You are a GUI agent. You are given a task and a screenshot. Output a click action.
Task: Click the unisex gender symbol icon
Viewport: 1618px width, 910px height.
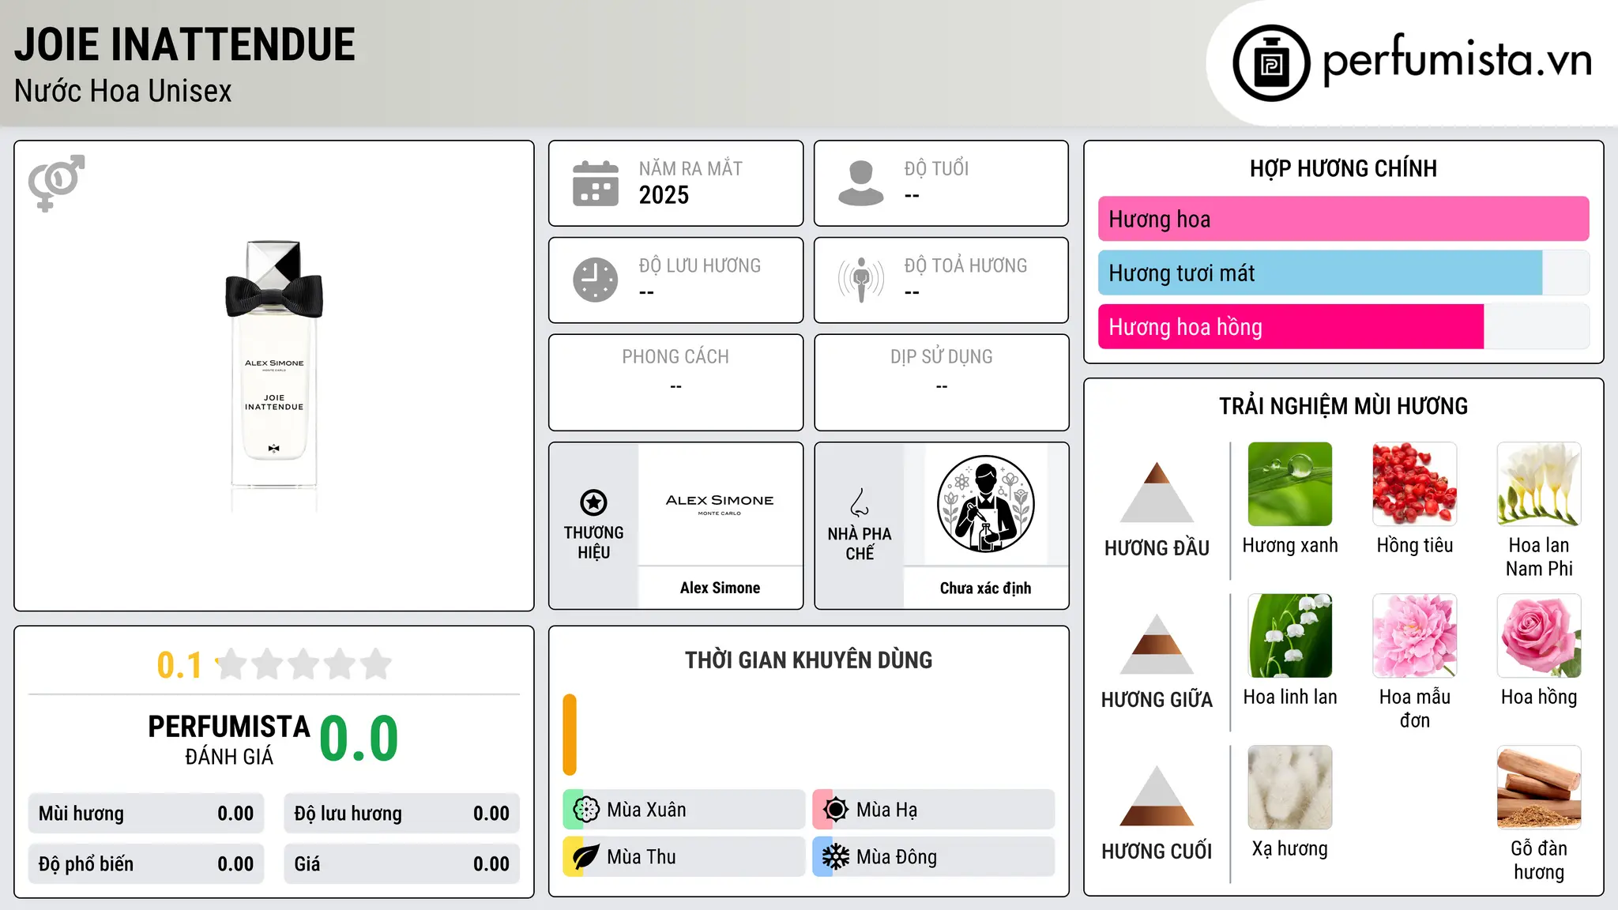(x=56, y=182)
